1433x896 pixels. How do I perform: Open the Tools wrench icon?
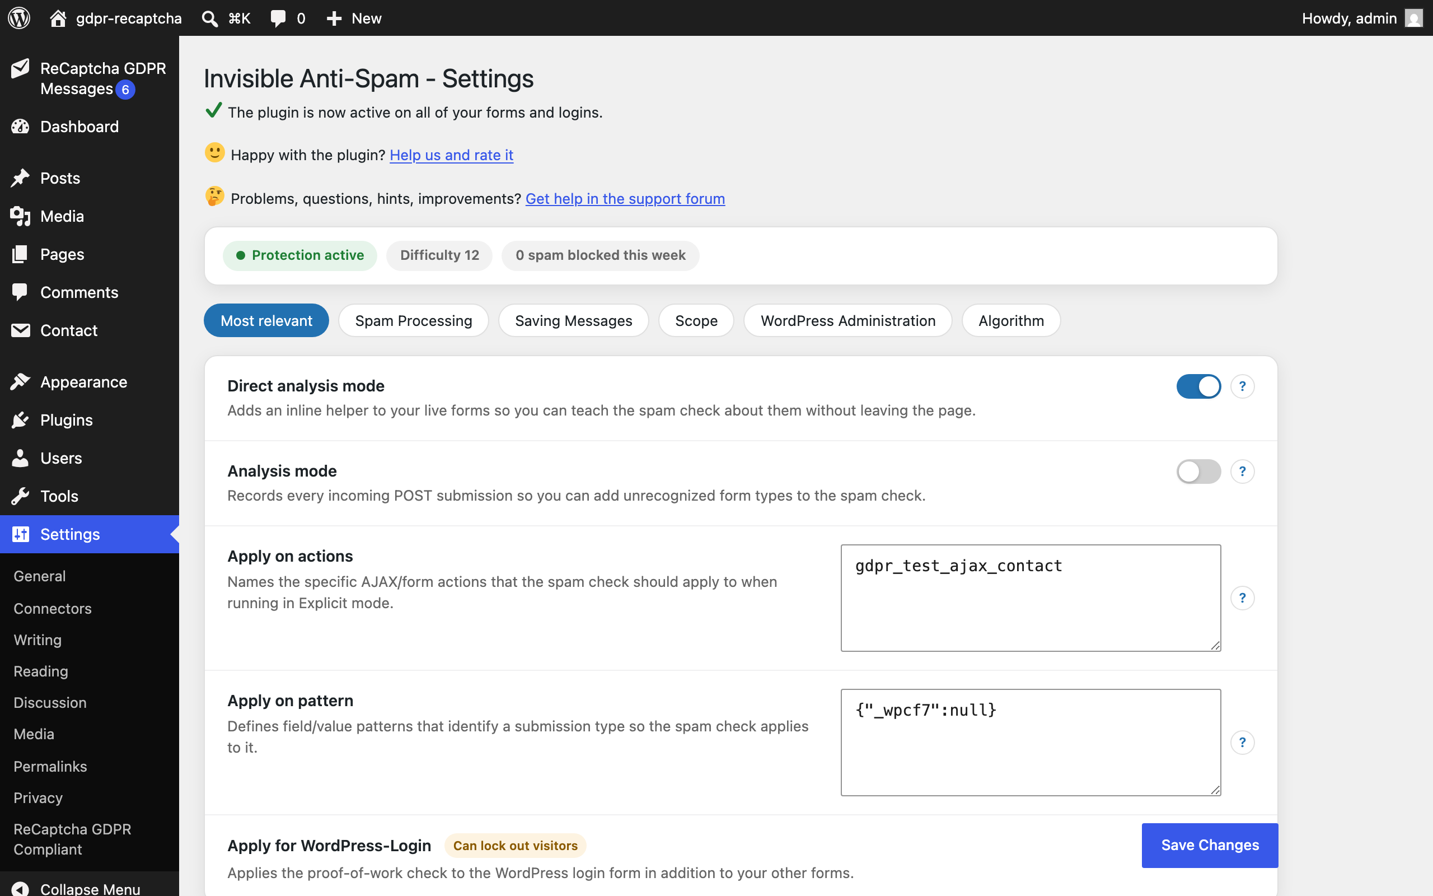[20, 496]
